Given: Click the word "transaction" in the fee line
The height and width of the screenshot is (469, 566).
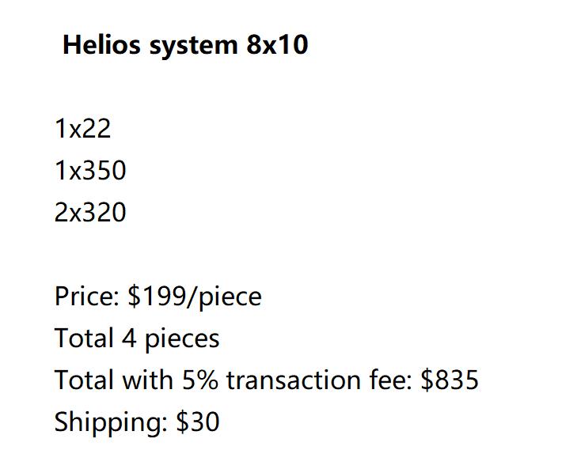Looking at the screenshot, I should (x=294, y=381).
